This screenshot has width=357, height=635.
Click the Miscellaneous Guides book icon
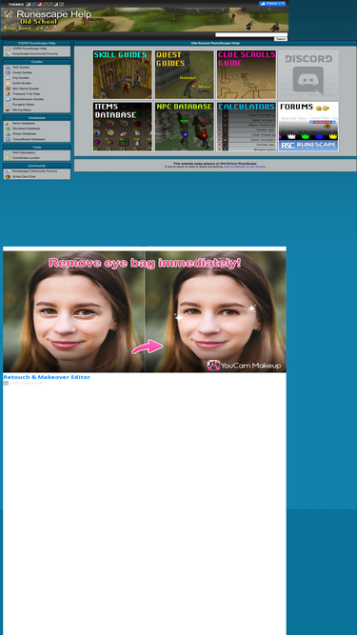coord(8,99)
